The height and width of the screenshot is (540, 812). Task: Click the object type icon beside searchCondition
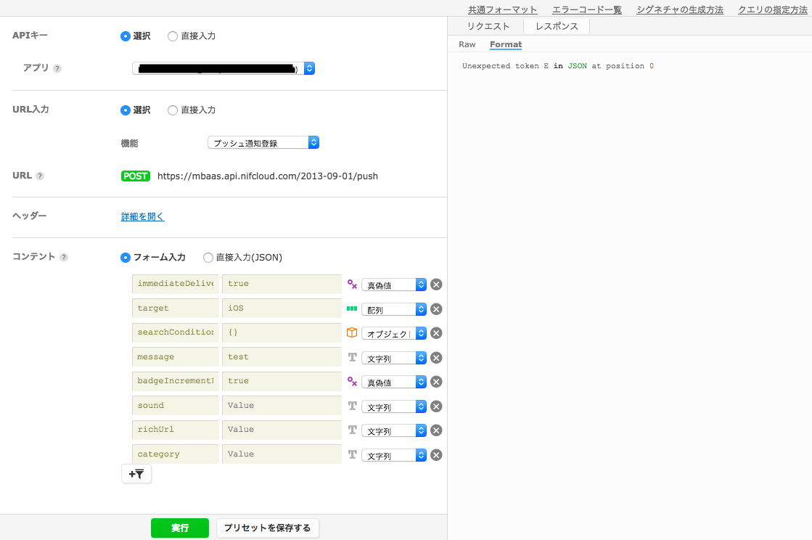pyautogui.click(x=352, y=333)
